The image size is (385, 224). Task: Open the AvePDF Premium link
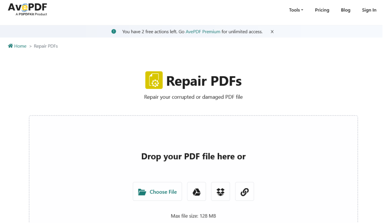coord(203,32)
